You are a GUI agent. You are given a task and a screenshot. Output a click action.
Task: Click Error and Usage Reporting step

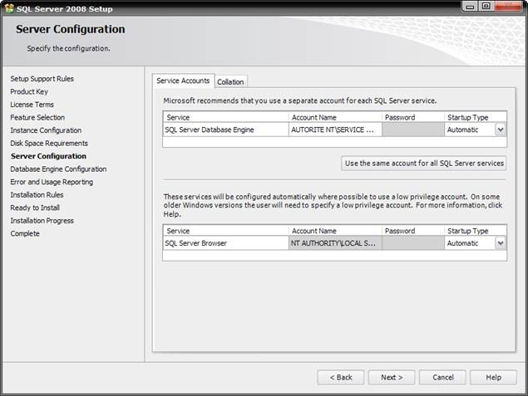click(x=52, y=182)
